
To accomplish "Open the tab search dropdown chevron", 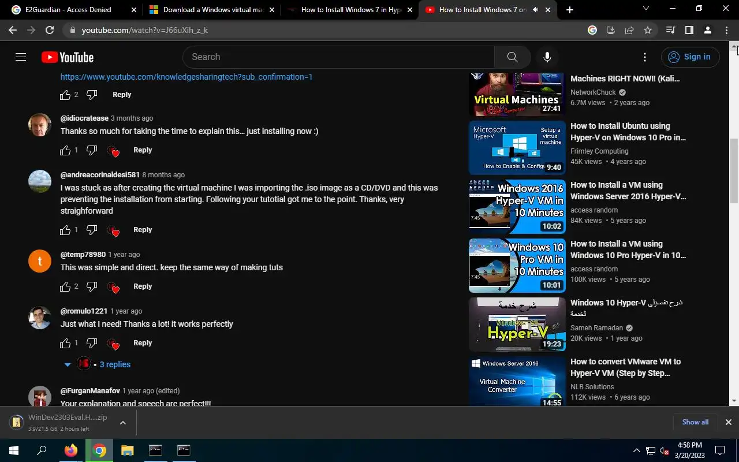I will click(x=645, y=9).
